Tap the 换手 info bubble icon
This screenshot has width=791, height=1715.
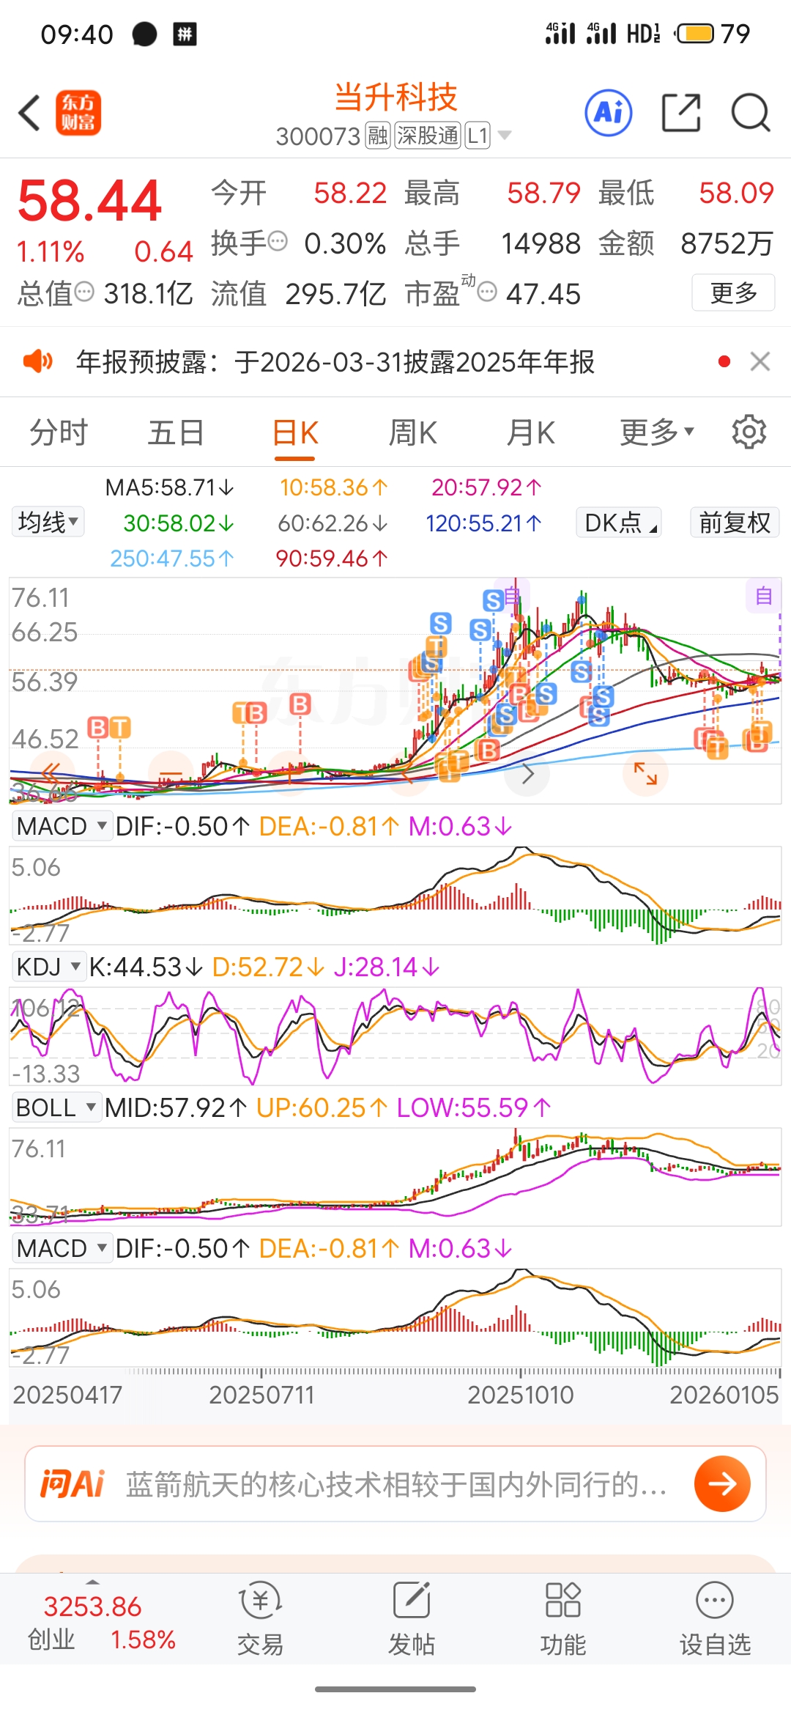coord(278,241)
